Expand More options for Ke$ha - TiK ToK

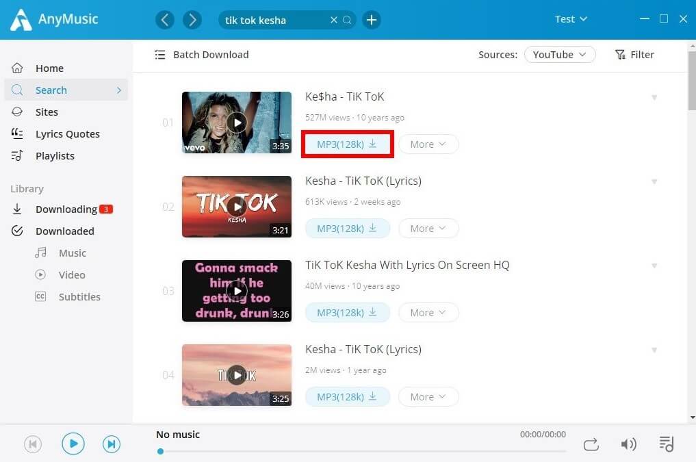coord(428,144)
